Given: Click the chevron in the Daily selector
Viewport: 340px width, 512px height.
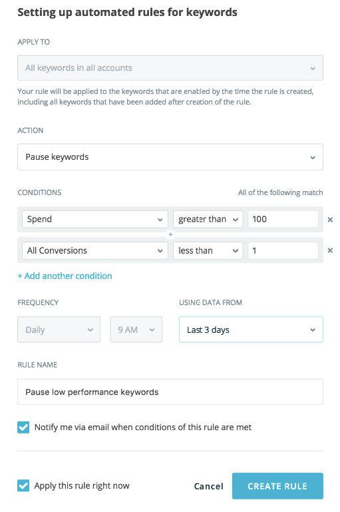Looking at the screenshot, I should tap(90, 330).
